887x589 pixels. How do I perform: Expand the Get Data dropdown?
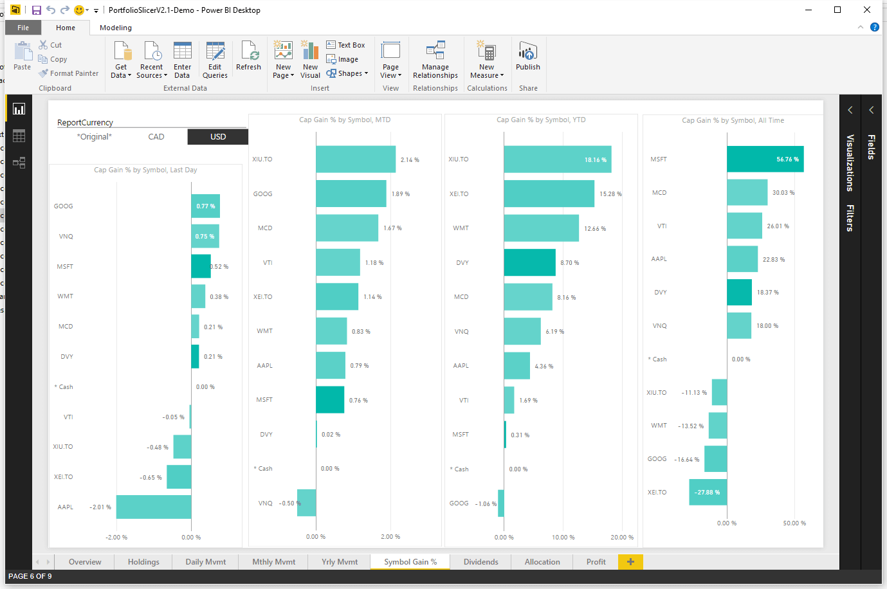pyautogui.click(x=121, y=75)
